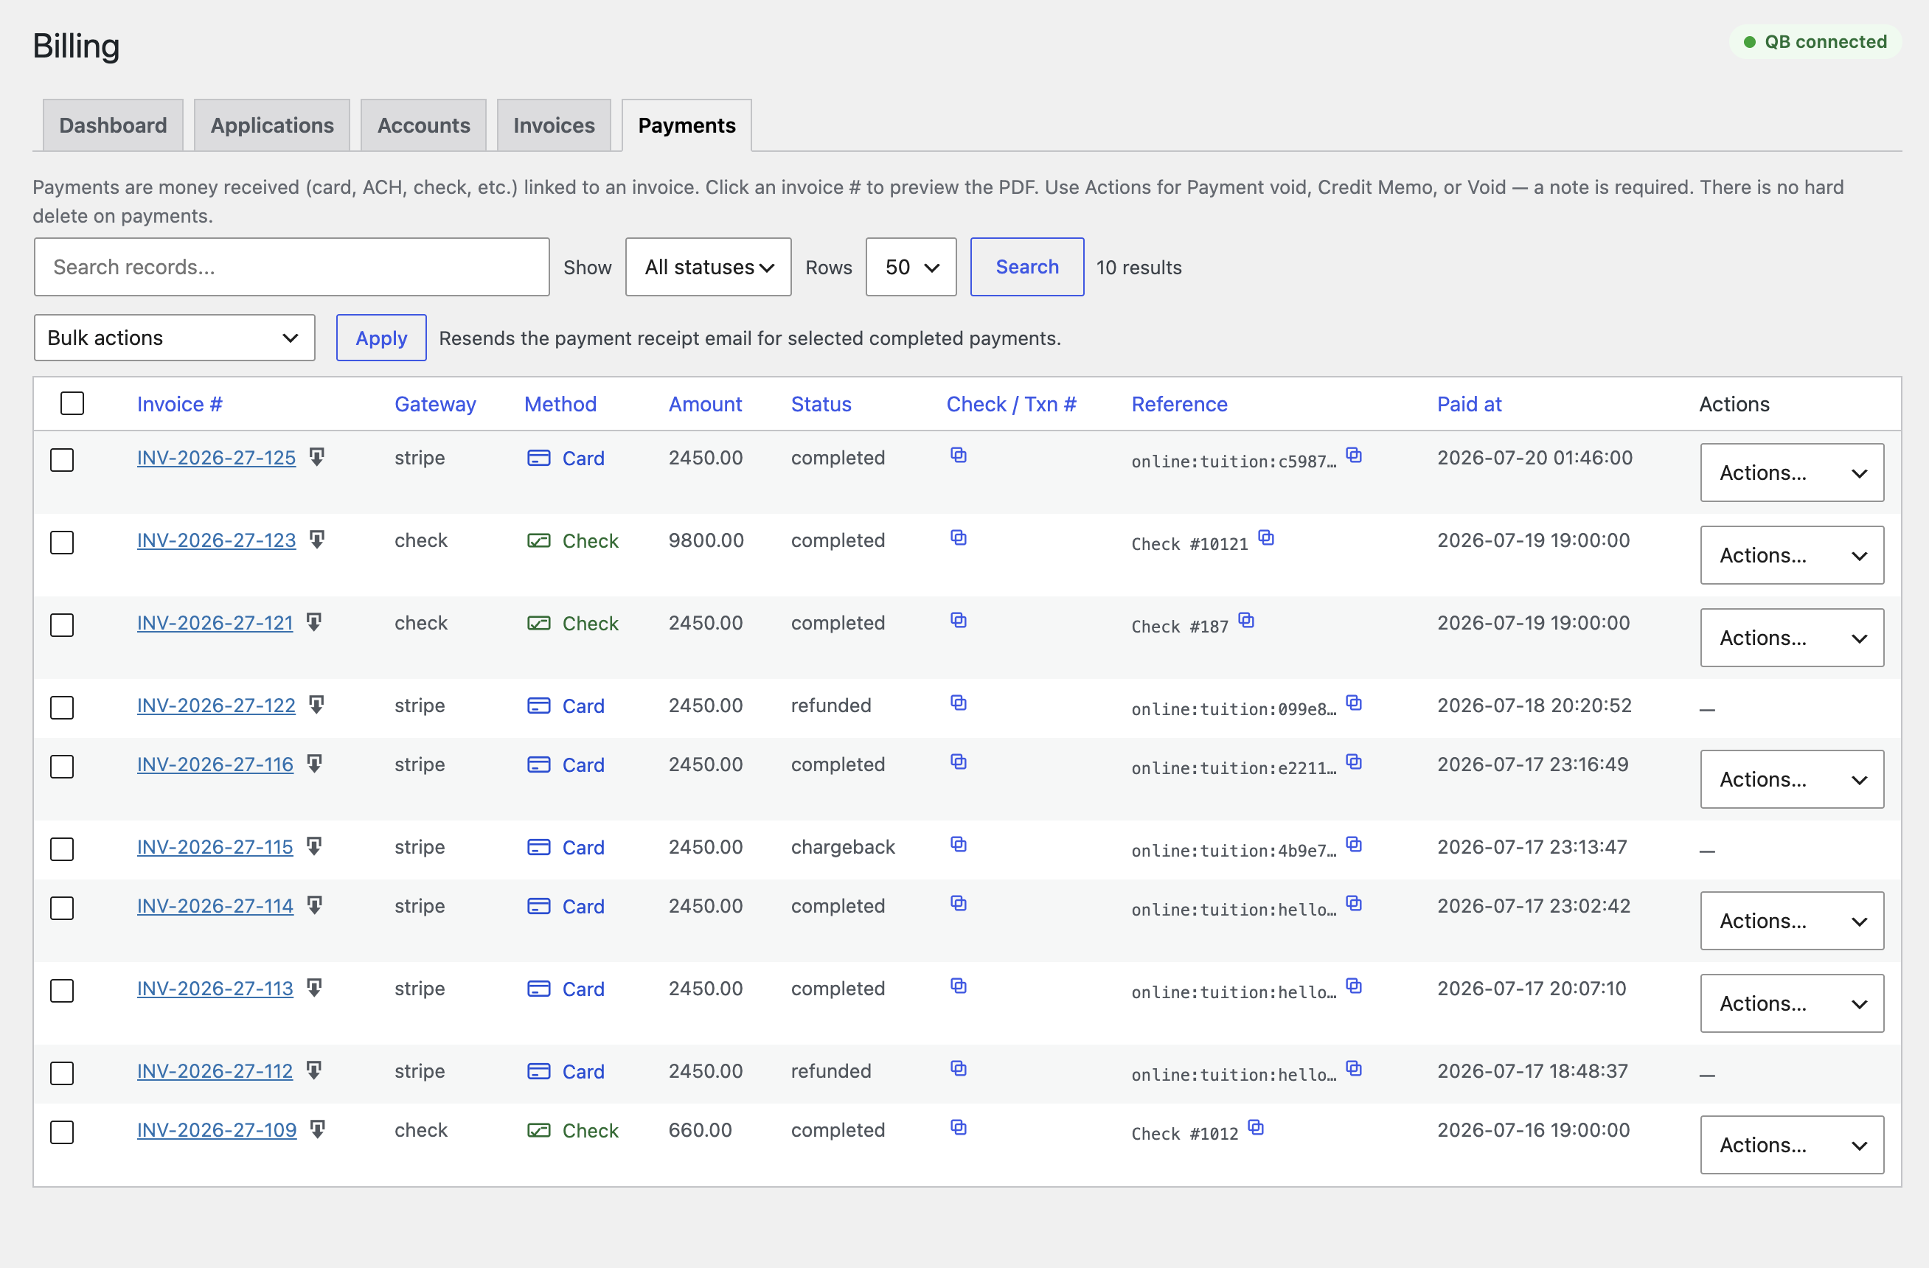Select checkbox for invoice INV-2026-27-123
The height and width of the screenshot is (1268, 1929).
pyautogui.click(x=62, y=542)
